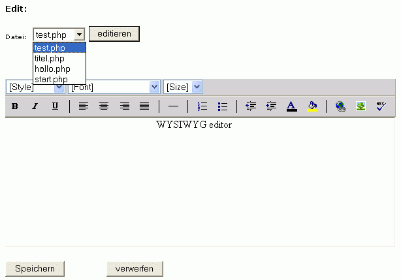Justify the text alignment
401x280 pixels.
coord(144,106)
